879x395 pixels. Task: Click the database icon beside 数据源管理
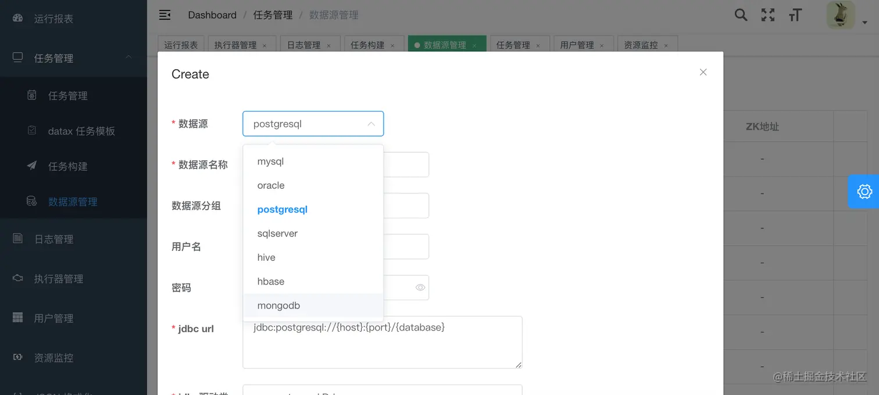[x=32, y=202]
